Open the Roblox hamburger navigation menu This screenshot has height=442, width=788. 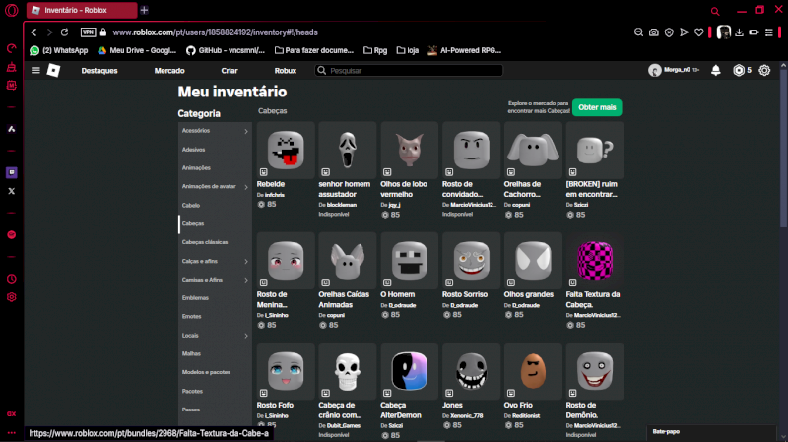tap(36, 71)
